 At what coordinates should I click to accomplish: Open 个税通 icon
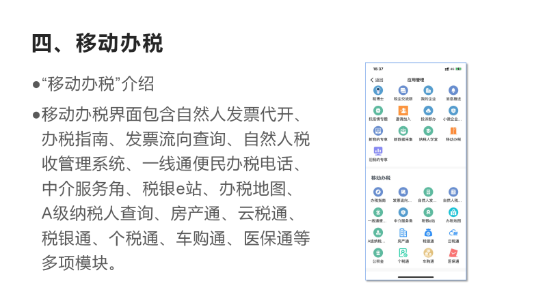(403, 252)
